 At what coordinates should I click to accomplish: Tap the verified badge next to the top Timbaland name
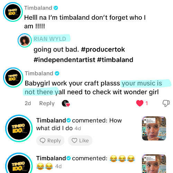coord(56,8)
